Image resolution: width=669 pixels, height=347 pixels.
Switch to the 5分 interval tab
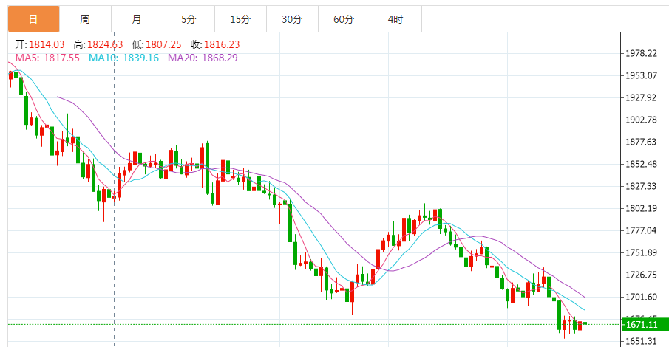point(189,19)
